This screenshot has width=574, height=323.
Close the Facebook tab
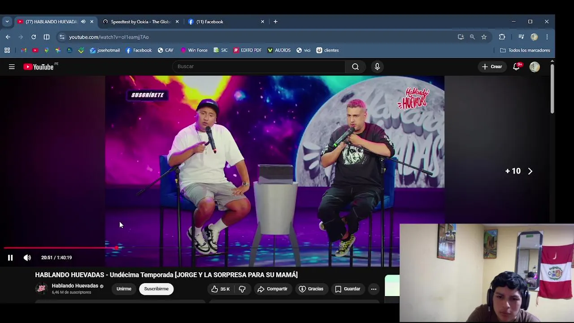[262, 22]
